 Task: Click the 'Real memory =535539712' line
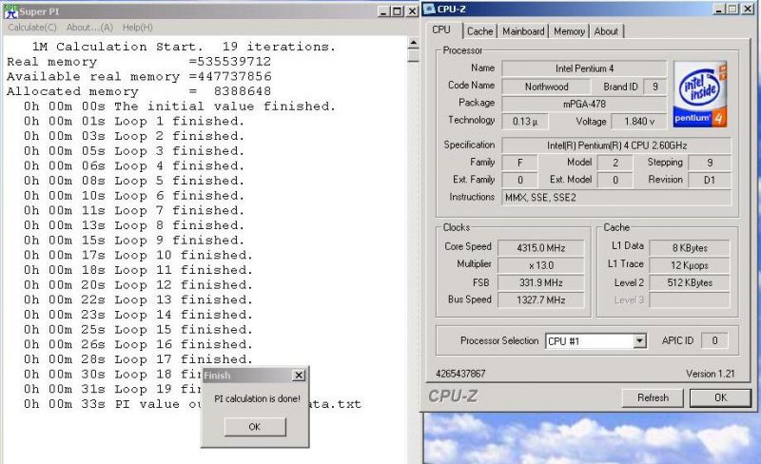pos(139,62)
